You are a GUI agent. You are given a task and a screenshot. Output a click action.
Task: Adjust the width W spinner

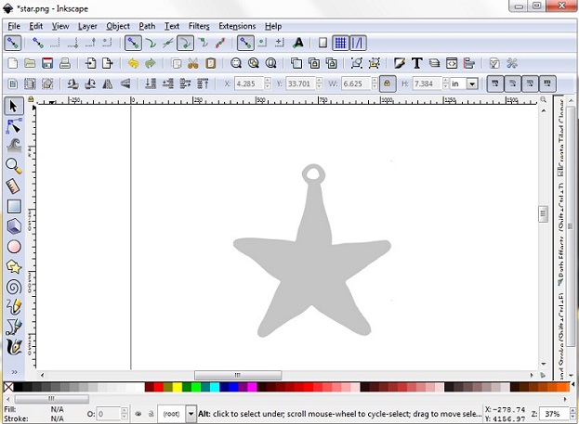click(375, 84)
